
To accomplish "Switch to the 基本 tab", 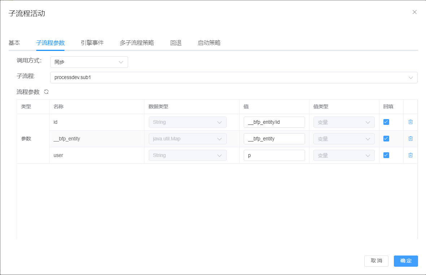I will coord(14,43).
